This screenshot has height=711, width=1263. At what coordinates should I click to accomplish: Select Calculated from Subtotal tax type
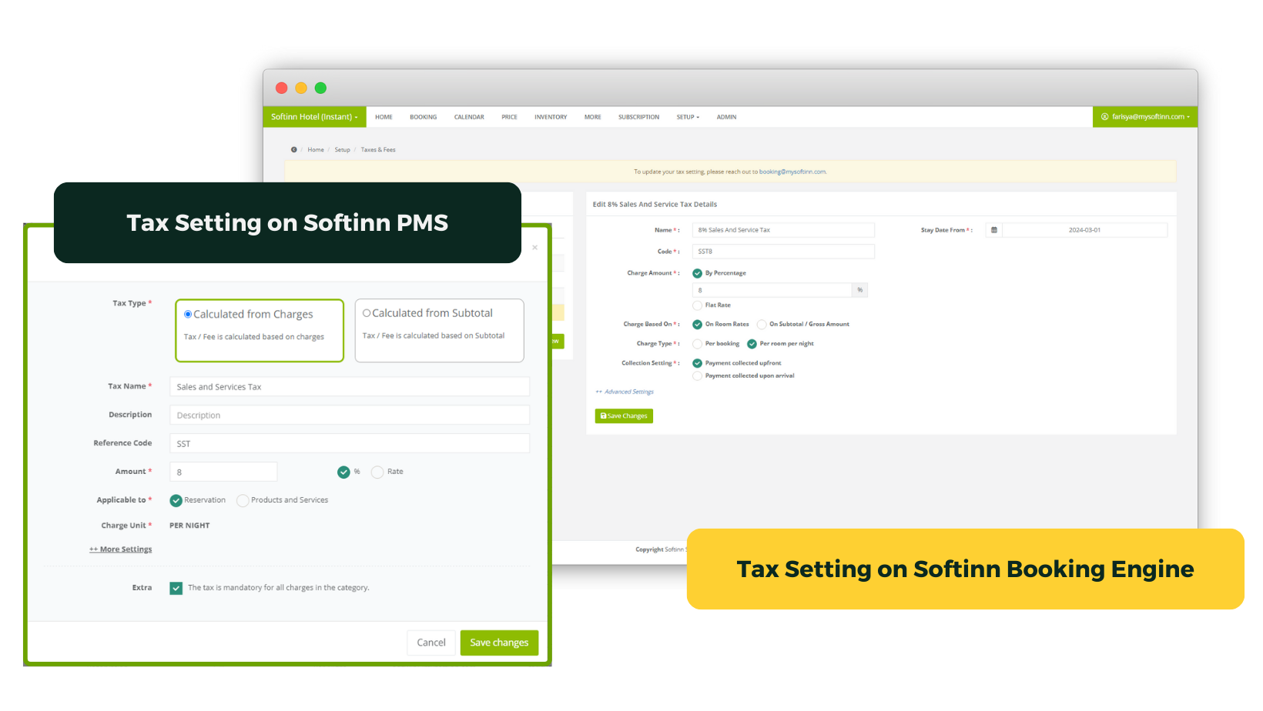(367, 313)
